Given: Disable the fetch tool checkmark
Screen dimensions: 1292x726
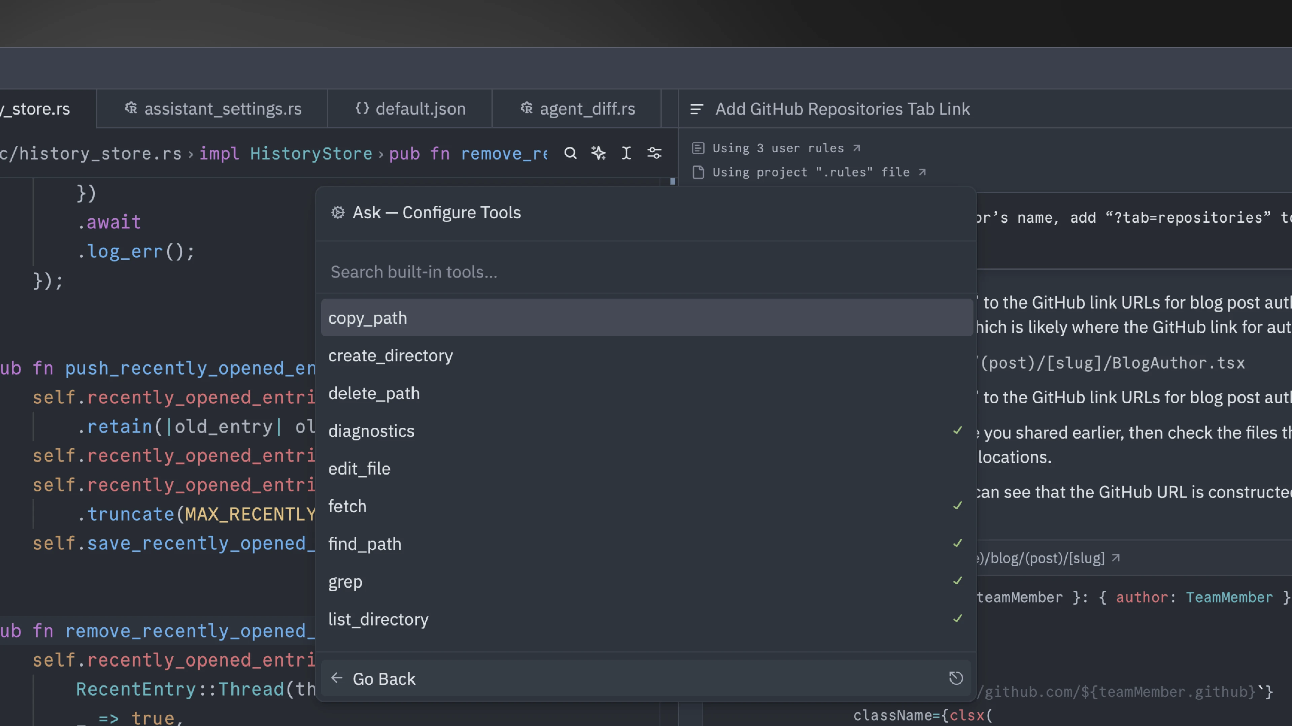Looking at the screenshot, I should 958,506.
